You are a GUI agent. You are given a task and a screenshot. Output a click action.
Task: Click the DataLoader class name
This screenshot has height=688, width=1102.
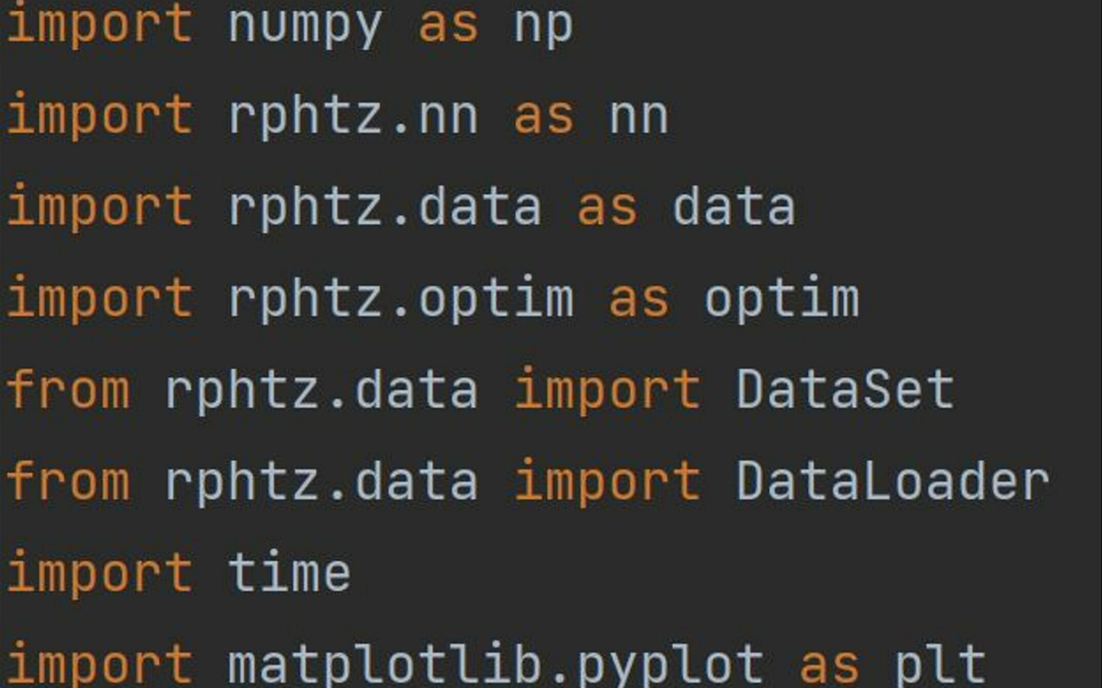click(893, 480)
